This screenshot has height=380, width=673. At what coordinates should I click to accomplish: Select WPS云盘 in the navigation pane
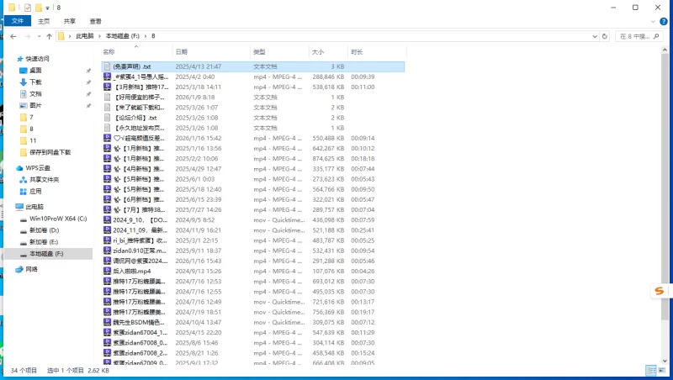pyautogui.click(x=37, y=168)
